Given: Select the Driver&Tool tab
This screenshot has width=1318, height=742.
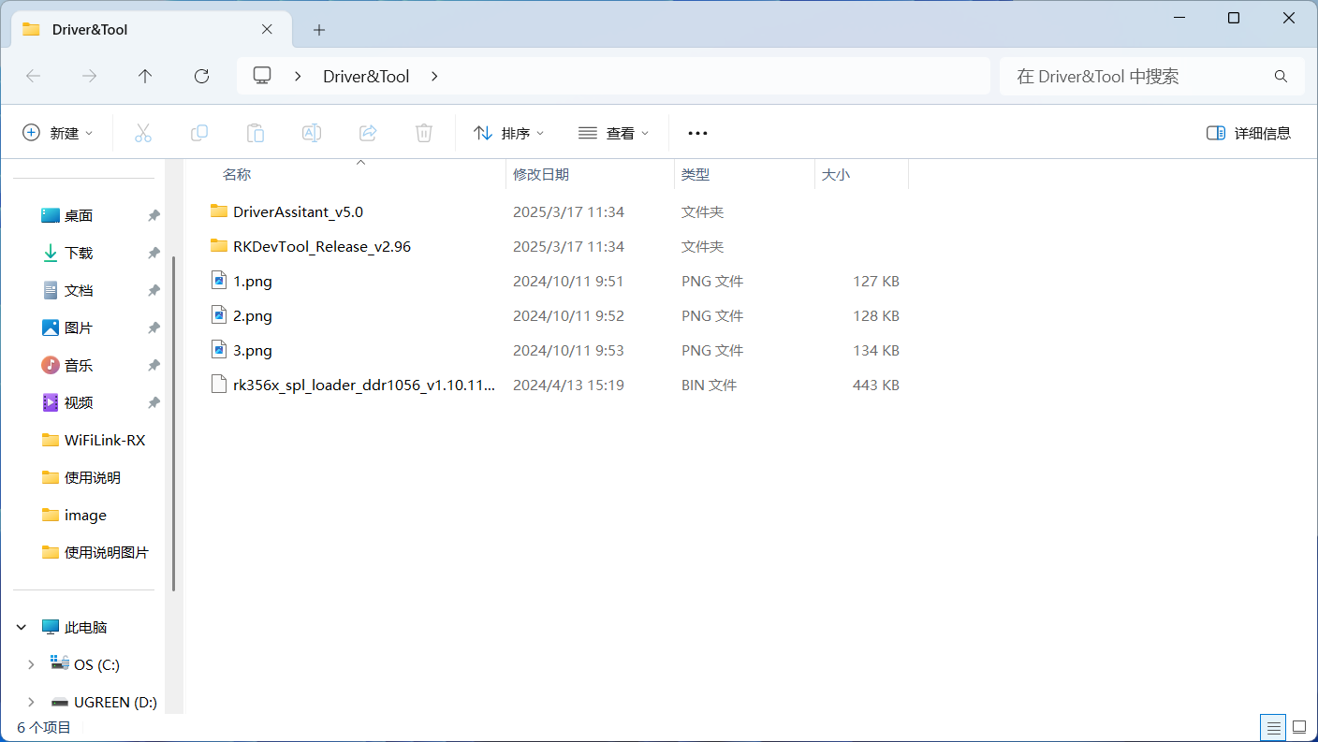Looking at the screenshot, I should pos(140,30).
